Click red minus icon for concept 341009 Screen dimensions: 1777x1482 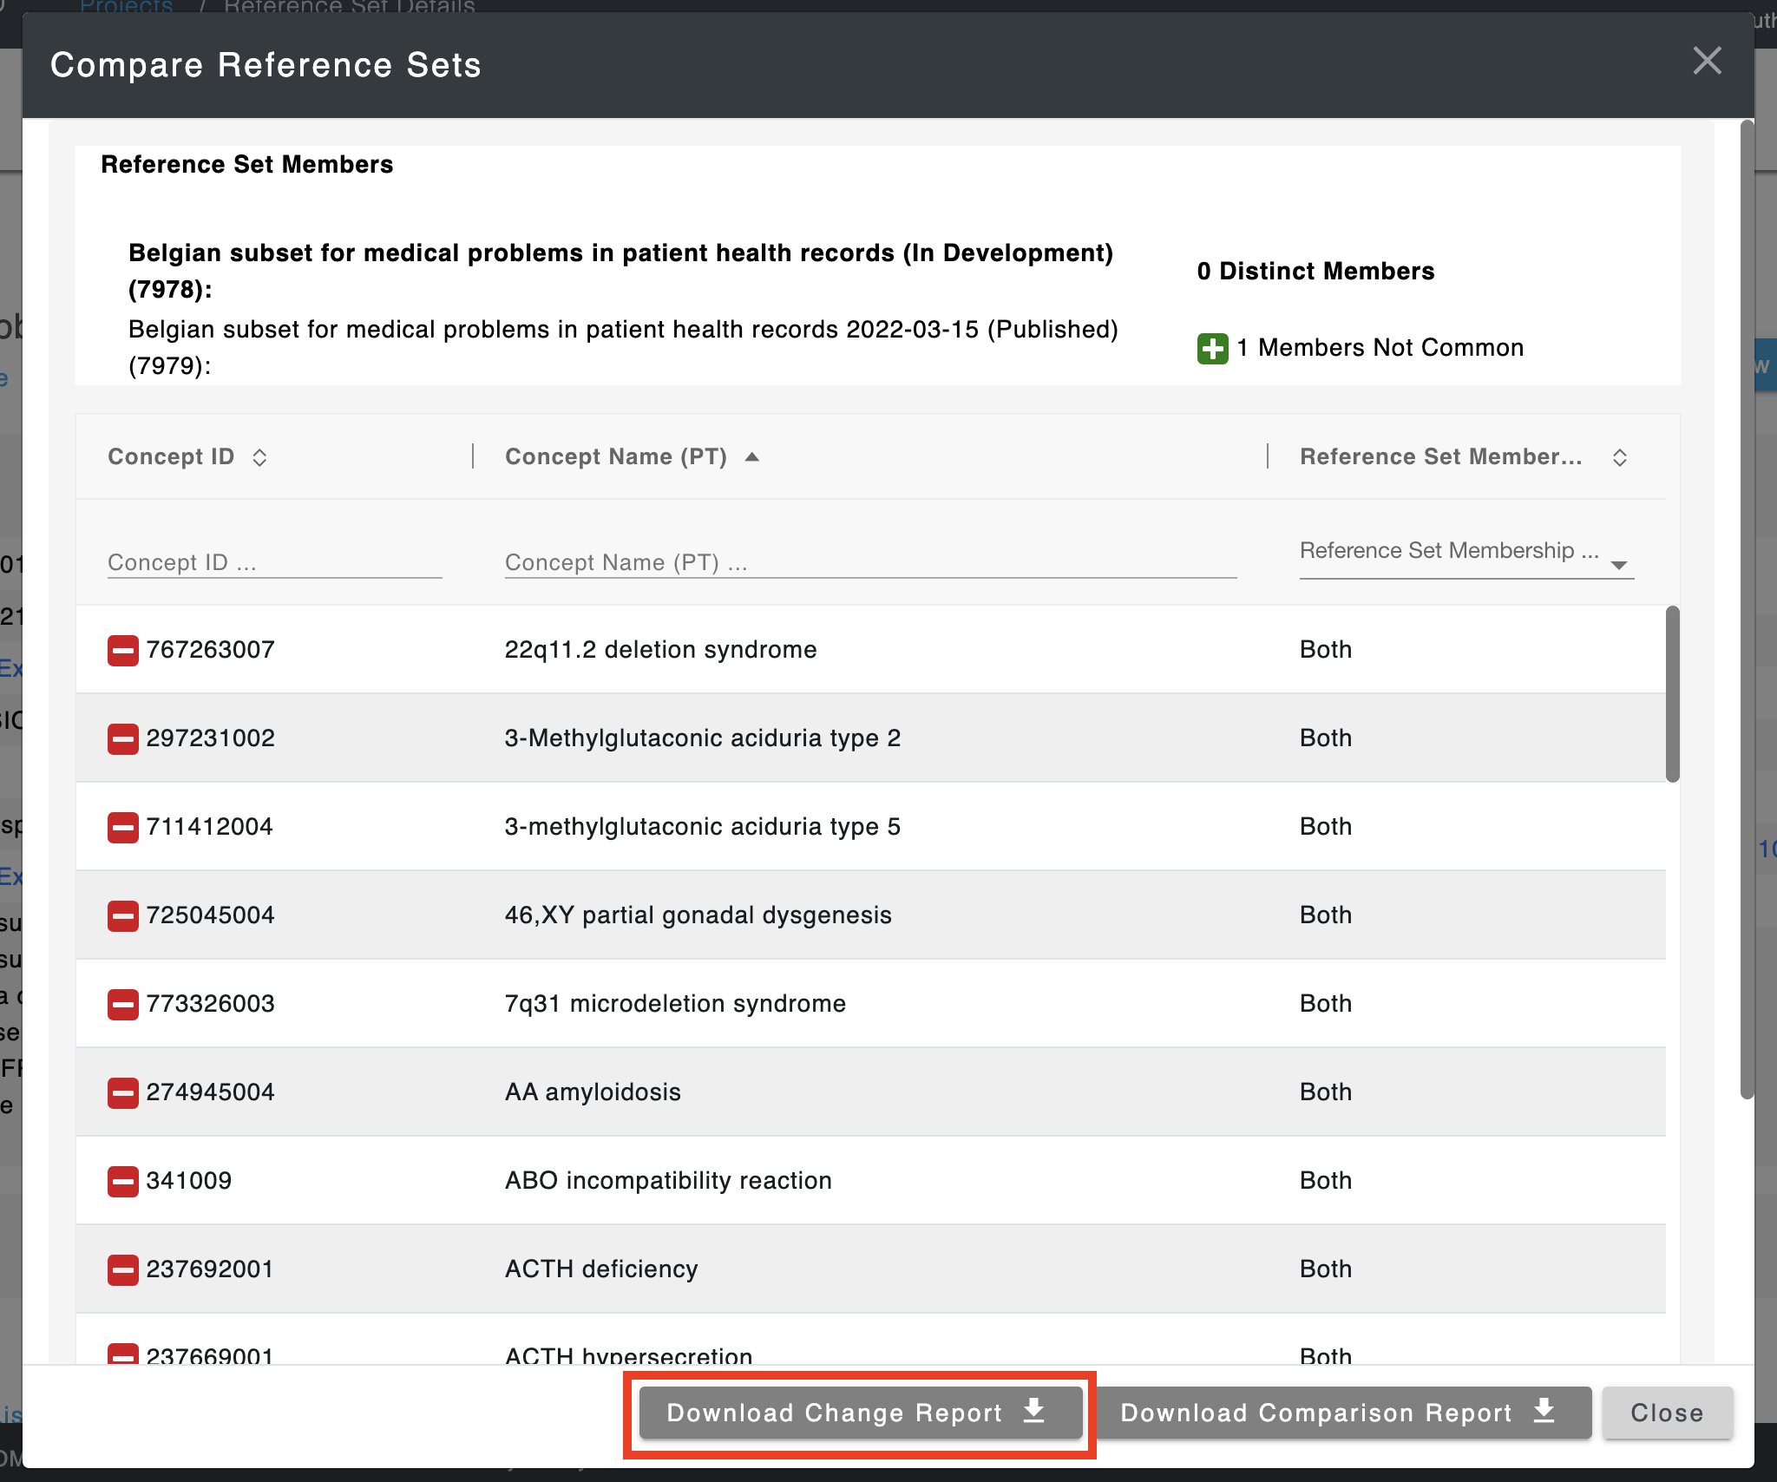click(122, 1181)
